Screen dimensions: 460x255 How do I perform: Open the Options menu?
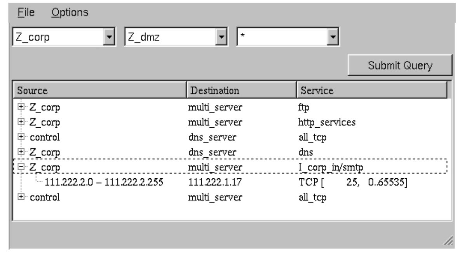[70, 12]
